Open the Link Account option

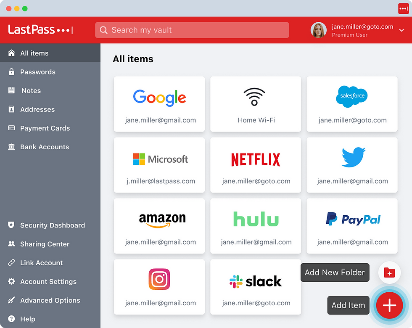click(50, 262)
